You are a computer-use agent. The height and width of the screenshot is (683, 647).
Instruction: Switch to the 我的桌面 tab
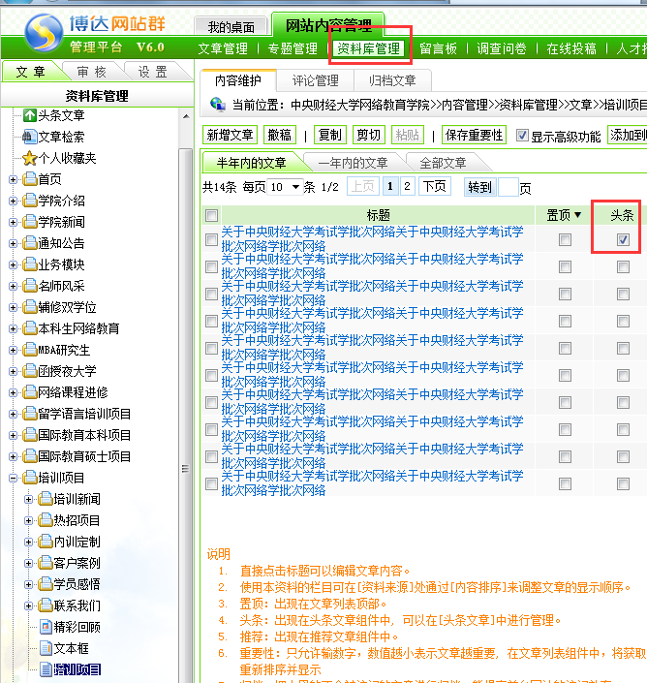click(x=231, y=27)
